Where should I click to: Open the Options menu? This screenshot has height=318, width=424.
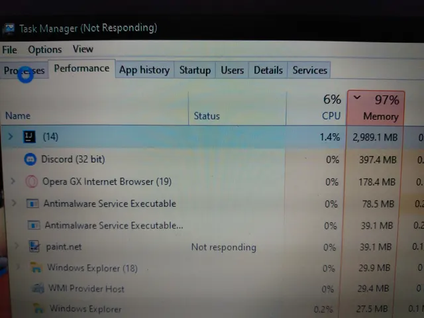point(45,50)
